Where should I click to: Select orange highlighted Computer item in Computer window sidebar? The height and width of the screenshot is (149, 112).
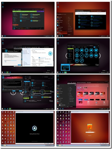click(15, 25)
